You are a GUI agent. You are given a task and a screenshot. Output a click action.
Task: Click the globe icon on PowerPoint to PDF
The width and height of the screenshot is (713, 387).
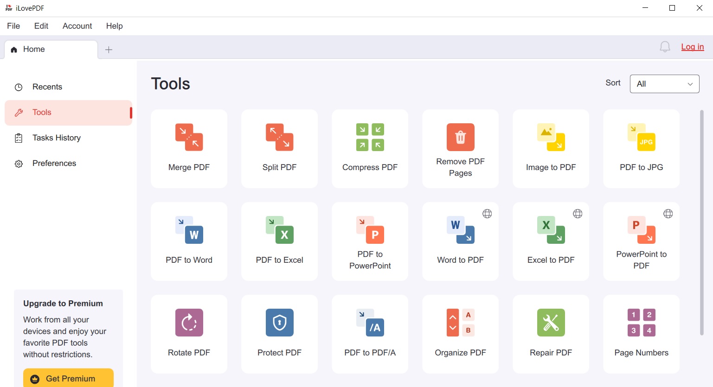coord(668,214)
